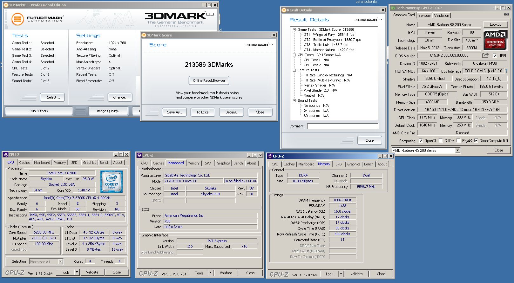Open Tools dropdown arrow in Memory CPU-Z
Image resolution: width=514 pixels, height=283 pixels.
click(x=341, y=274)
